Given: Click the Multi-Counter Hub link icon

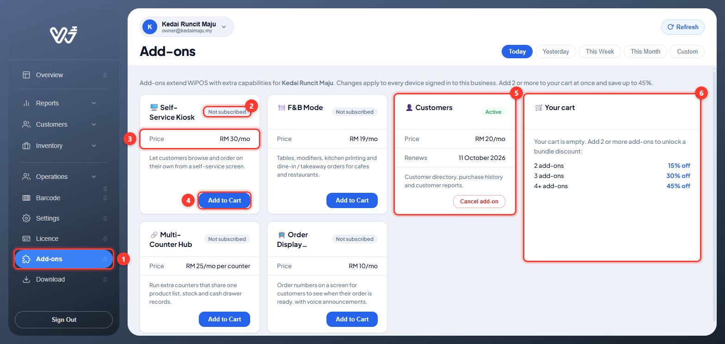Looking at the screenshot, I should [x=154, y=235].
